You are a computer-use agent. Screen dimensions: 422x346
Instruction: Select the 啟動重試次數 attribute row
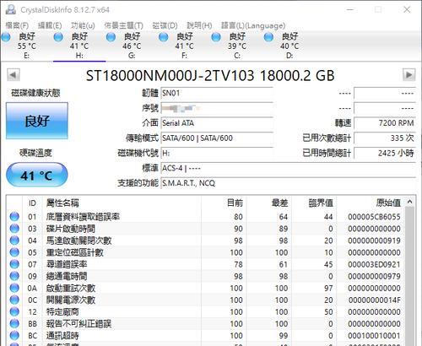(206, 288)
